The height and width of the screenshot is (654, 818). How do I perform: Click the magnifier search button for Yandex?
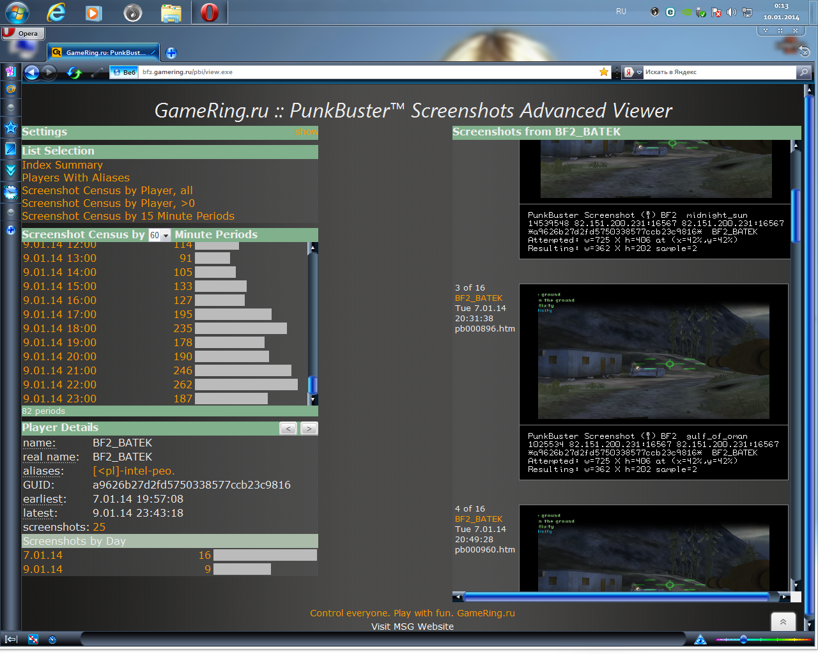tap(804, 72)
